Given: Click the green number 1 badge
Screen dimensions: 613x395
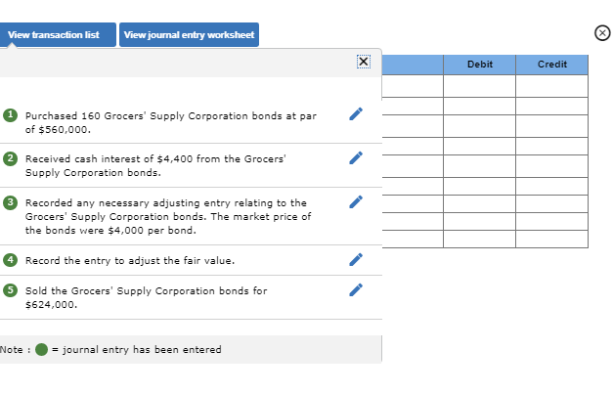Looking at the screenshot, I should [10, 114].
